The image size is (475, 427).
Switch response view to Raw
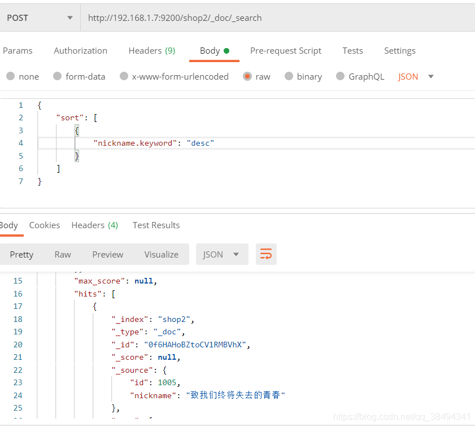coord(63,255)
